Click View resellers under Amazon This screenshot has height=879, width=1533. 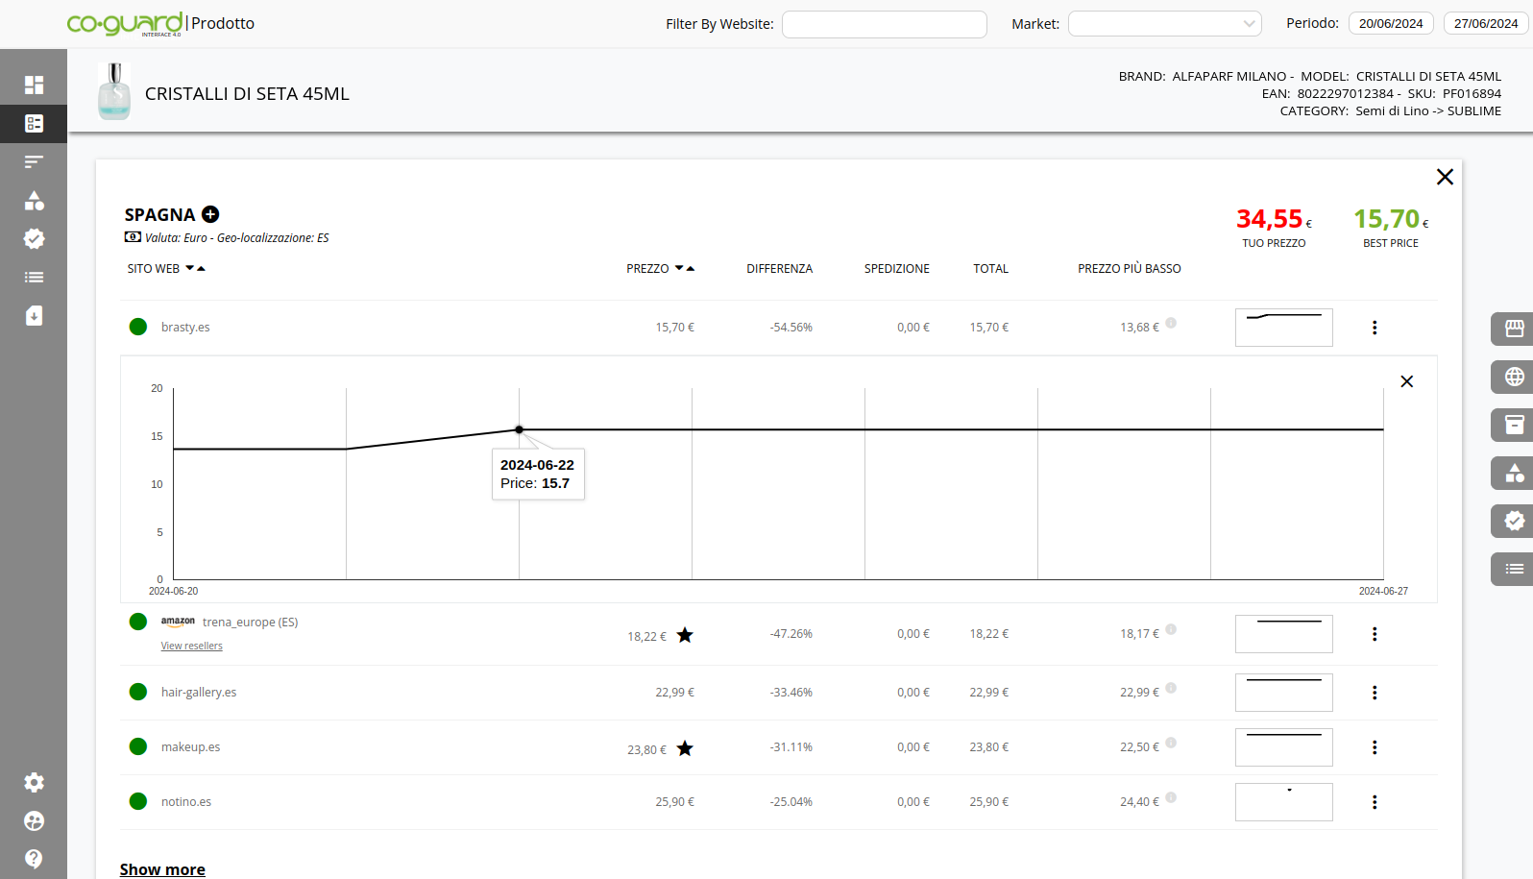pos(191,647)
